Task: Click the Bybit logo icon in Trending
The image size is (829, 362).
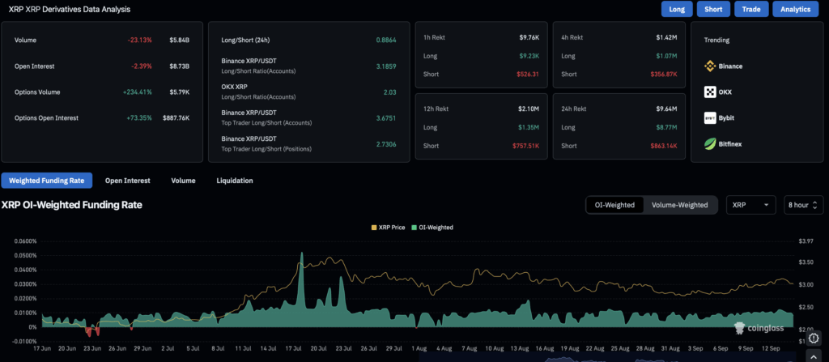Action: coord(710,118)
